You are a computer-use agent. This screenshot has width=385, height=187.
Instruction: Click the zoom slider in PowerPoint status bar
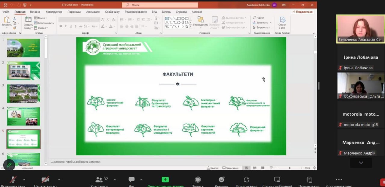click(290, 168)
